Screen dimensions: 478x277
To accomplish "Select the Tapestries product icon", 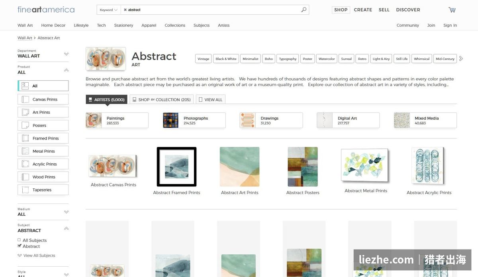I will coord(25,190).
